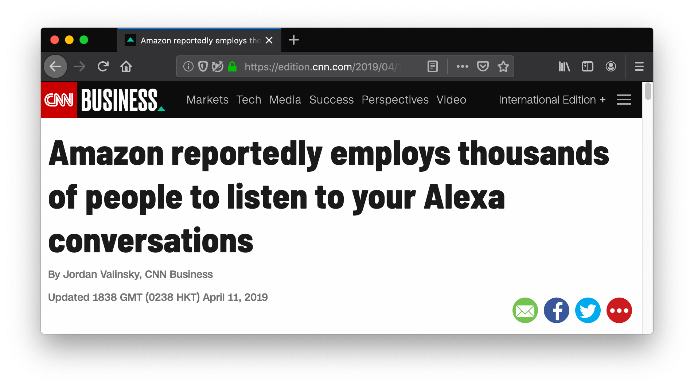694x388 pixels.
Task: Toggle Reader View
Action: coord(432,66)
